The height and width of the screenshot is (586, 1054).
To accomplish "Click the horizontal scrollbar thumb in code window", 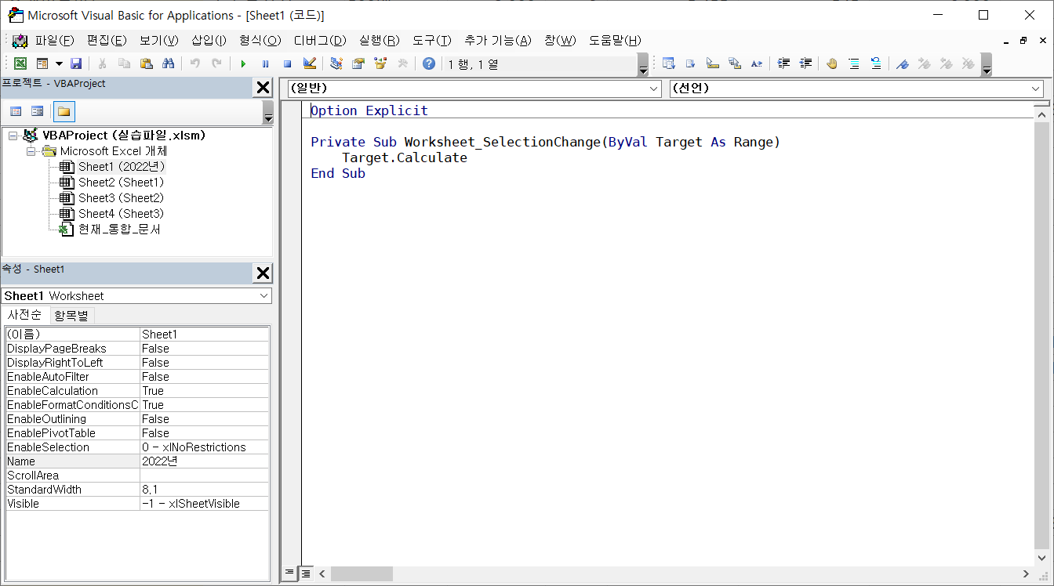I will [361, 573].
